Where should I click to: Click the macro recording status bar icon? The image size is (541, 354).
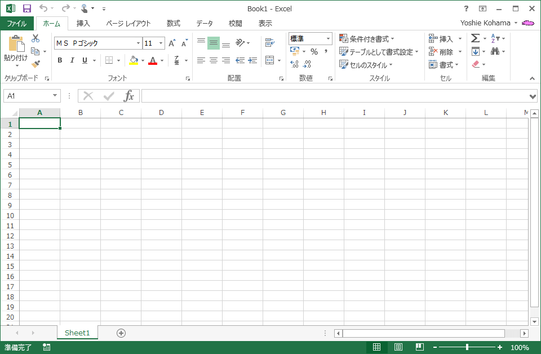pyautogui.click(x=46, y=347)
